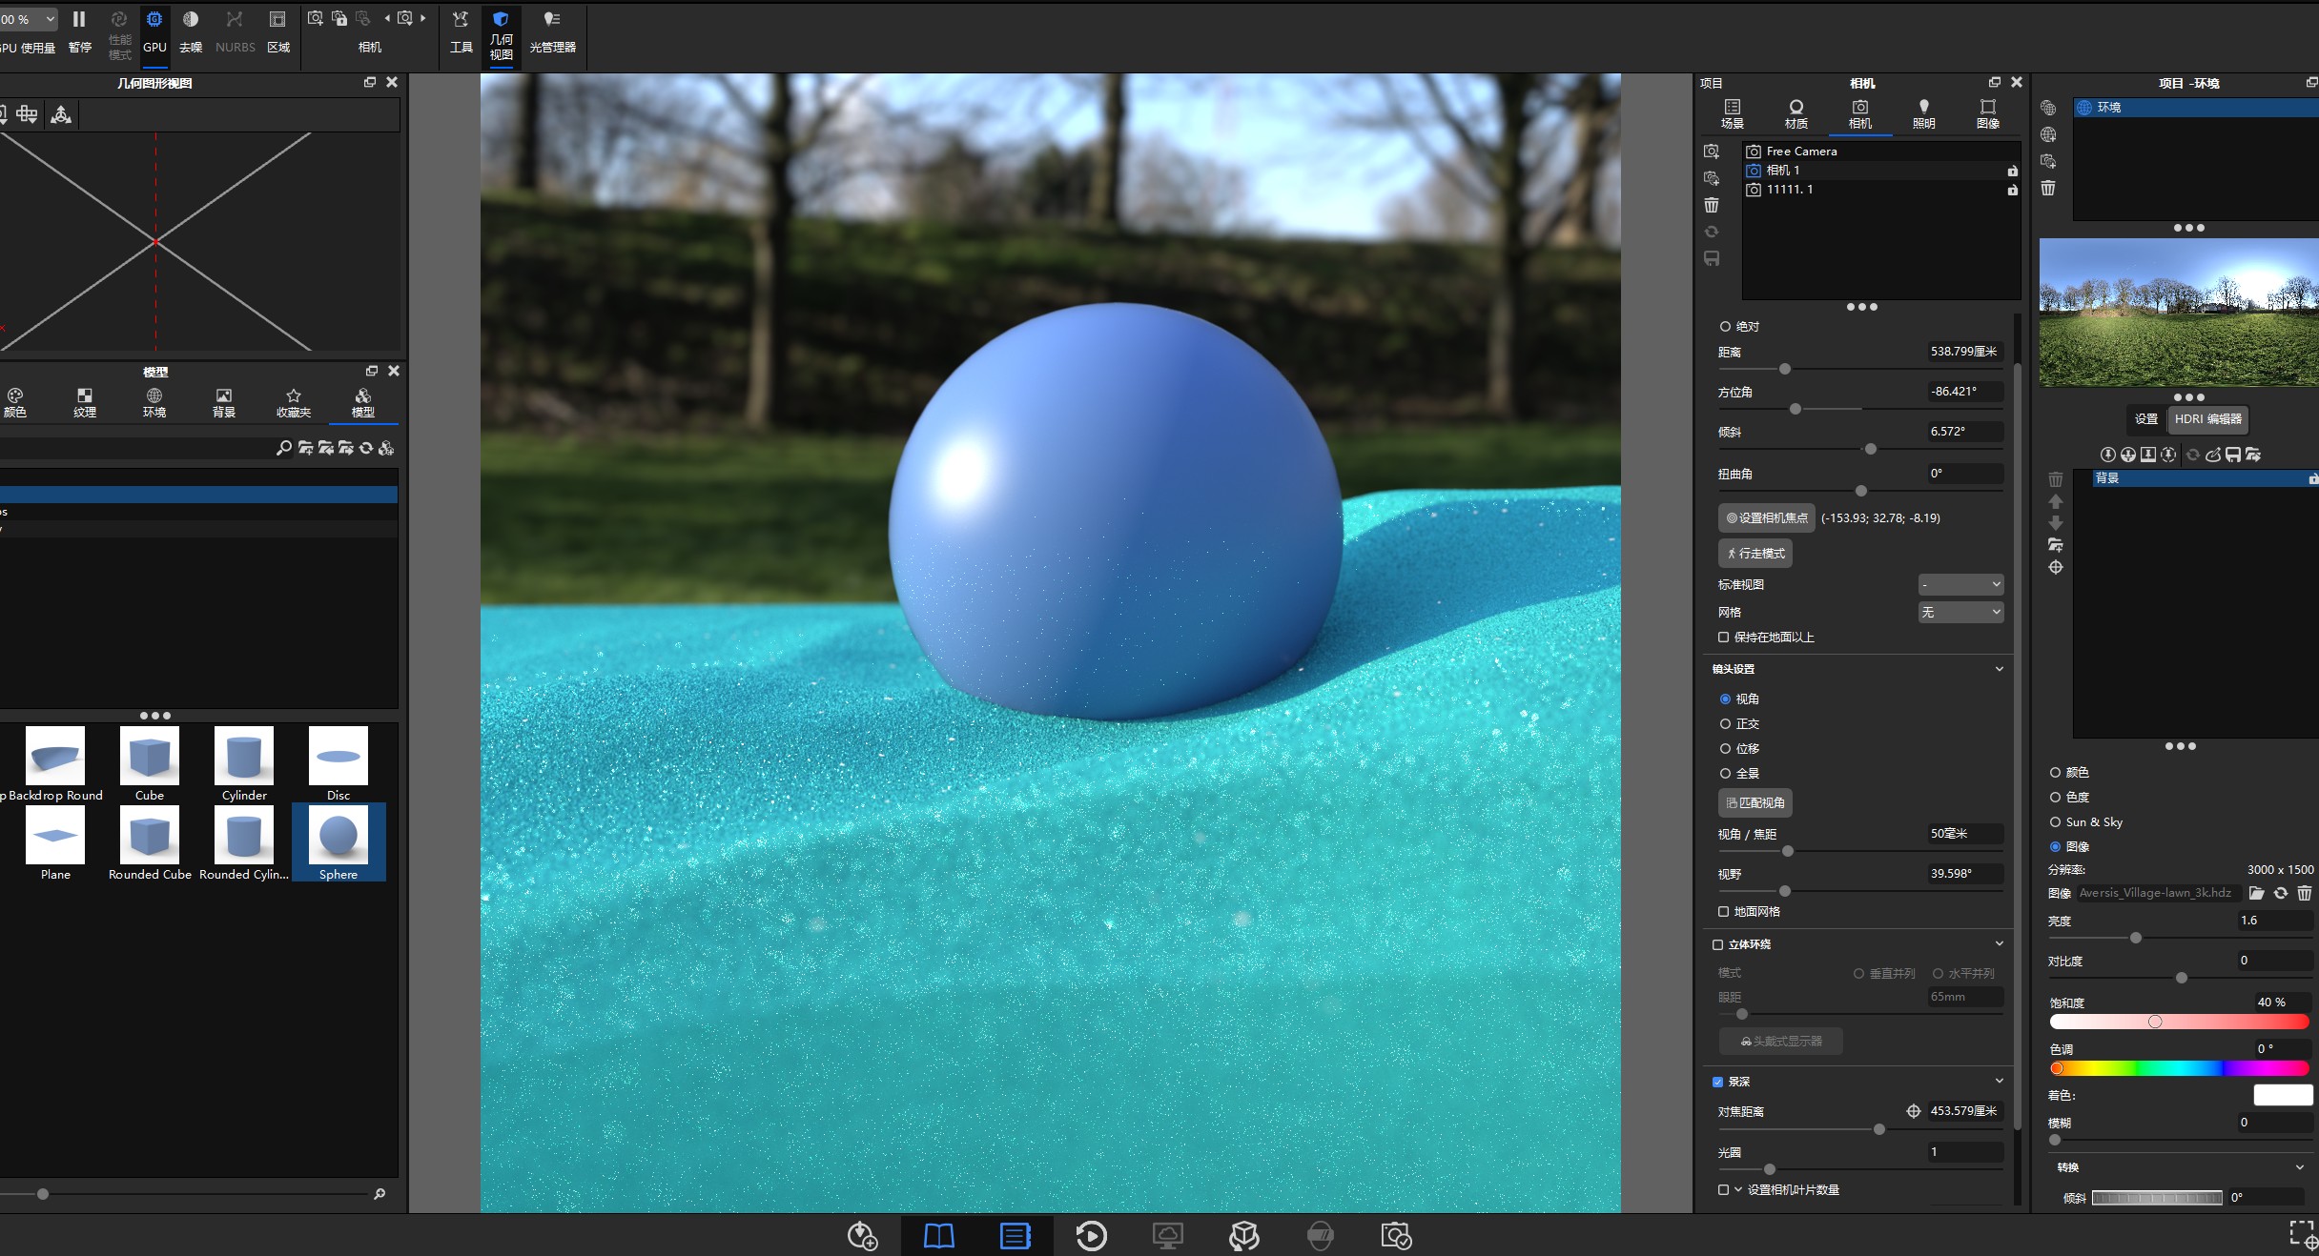Click the 设置相机焦点 button
2319x1256 pixels.
coord(1766,518)
